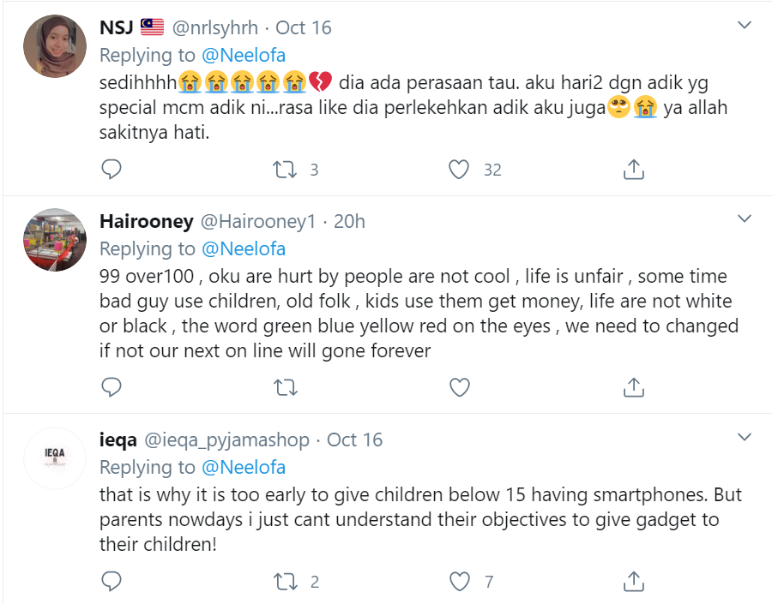Open @Neelofa link in NSJ's reply
Screen dimensions: 772x604
244,56
